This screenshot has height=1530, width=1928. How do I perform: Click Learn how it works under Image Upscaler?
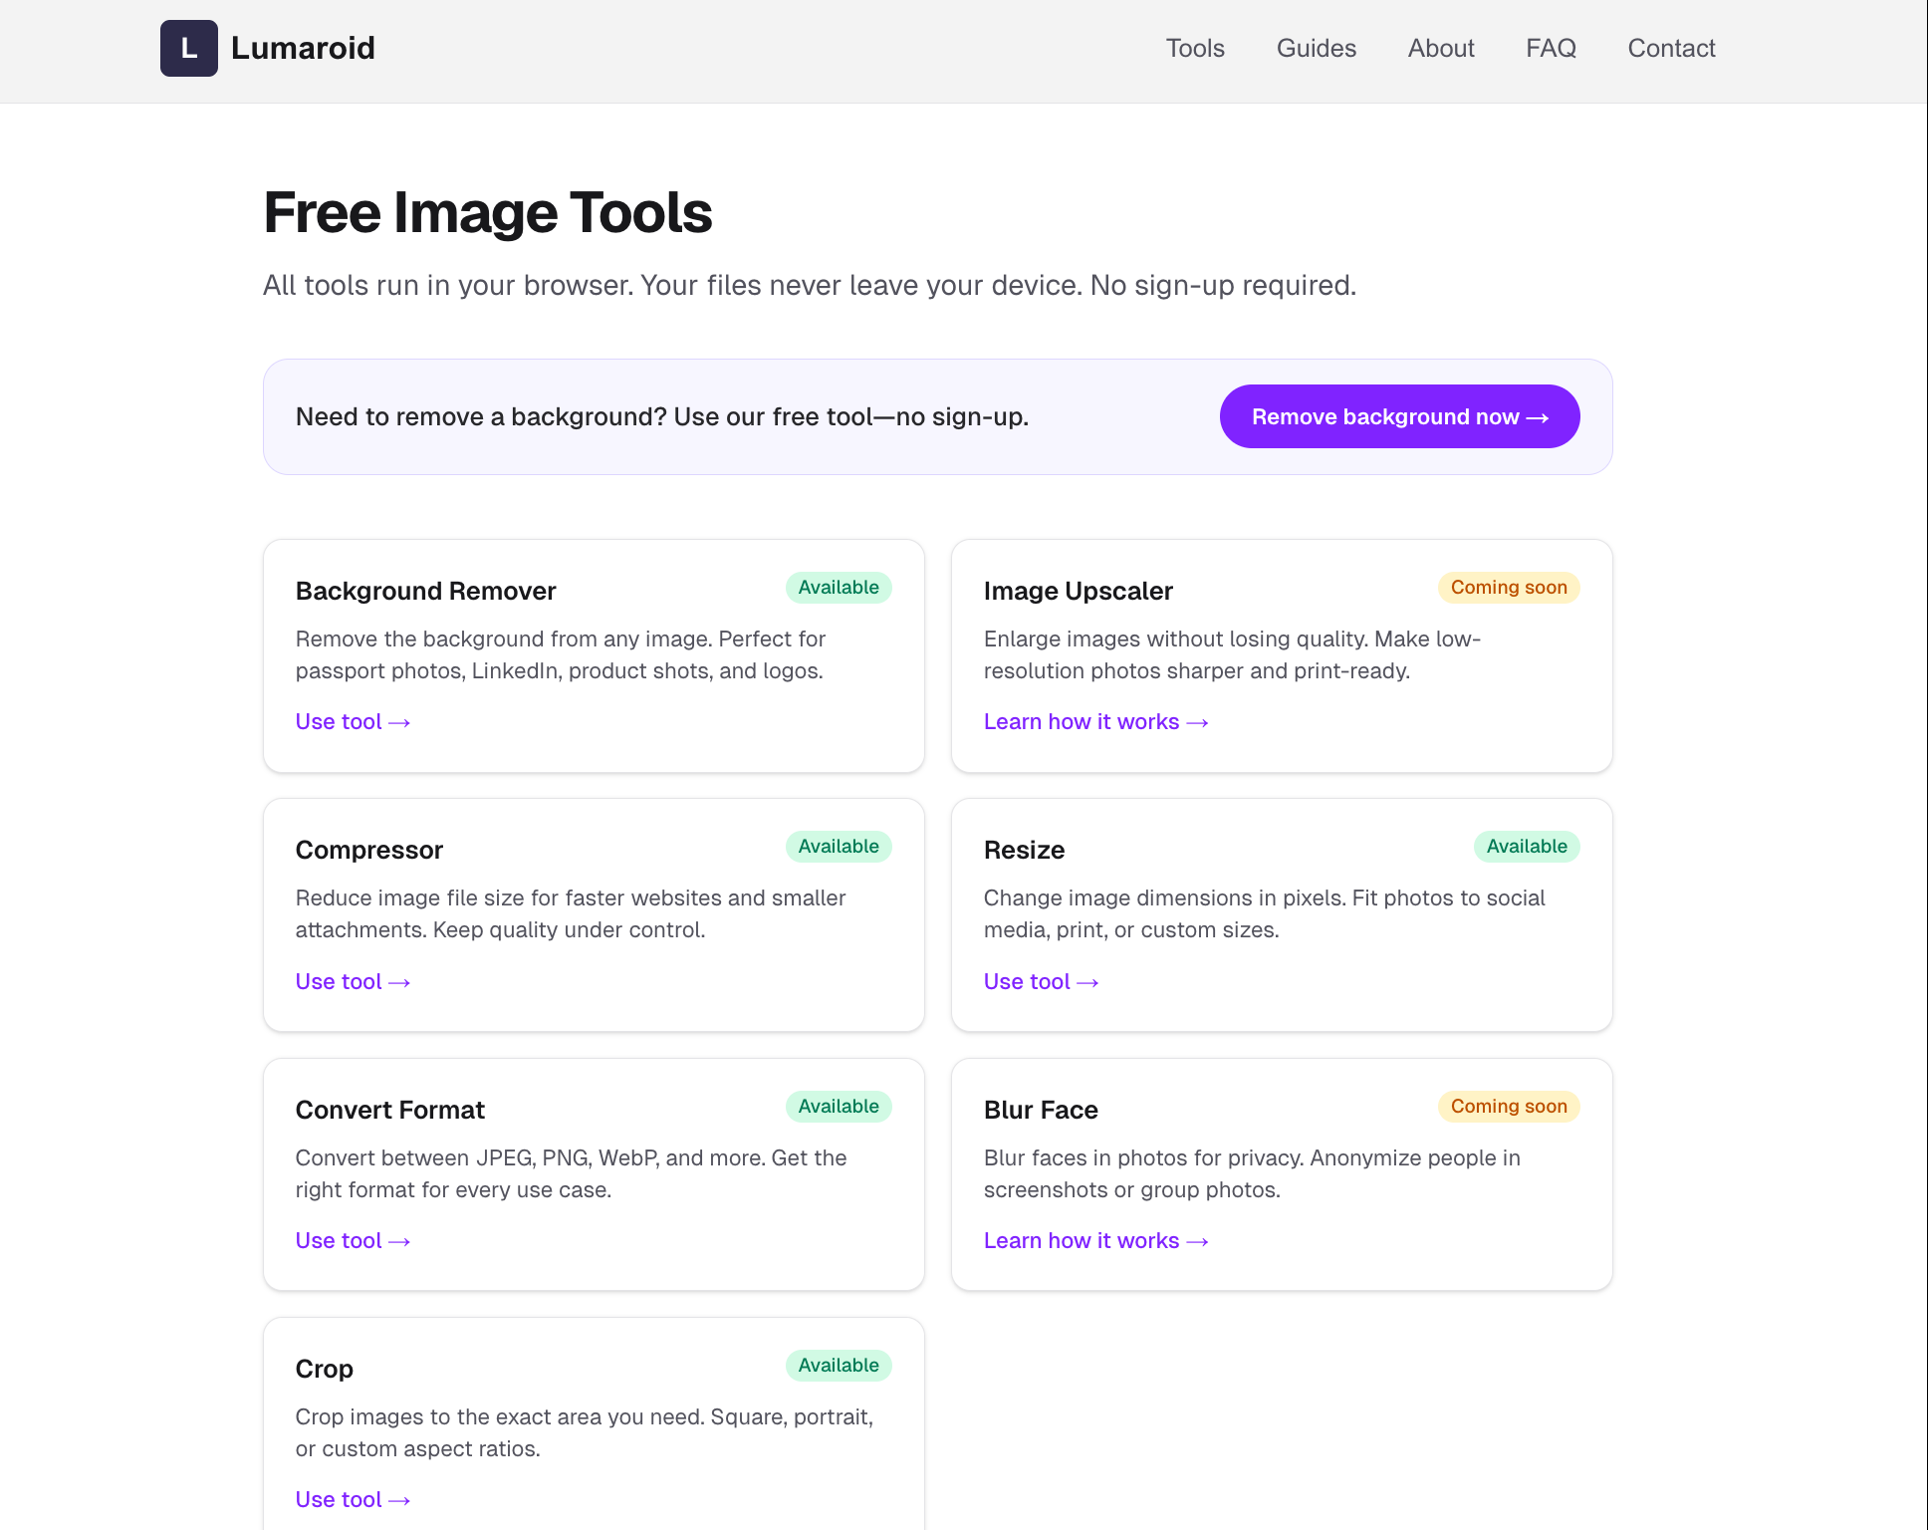tap(1082, 722)
